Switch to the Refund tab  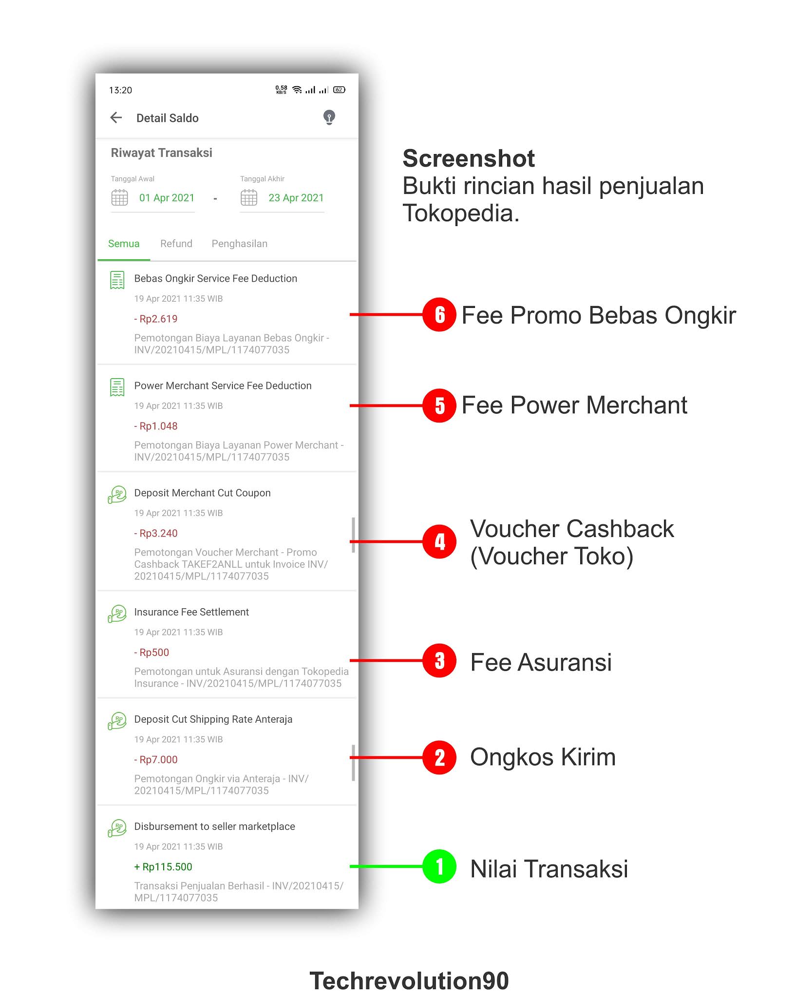pyautogui.click(x=176, y=244)
